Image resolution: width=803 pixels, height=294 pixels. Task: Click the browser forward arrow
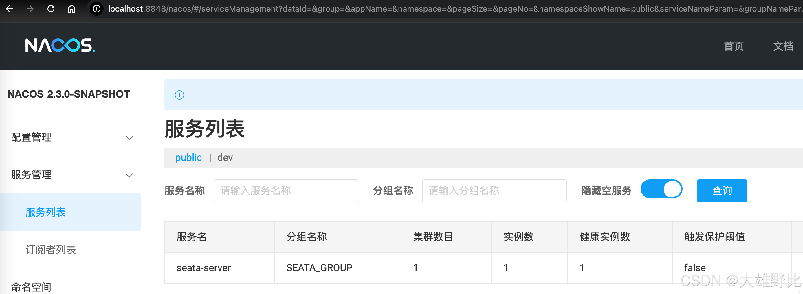(30, 9)
